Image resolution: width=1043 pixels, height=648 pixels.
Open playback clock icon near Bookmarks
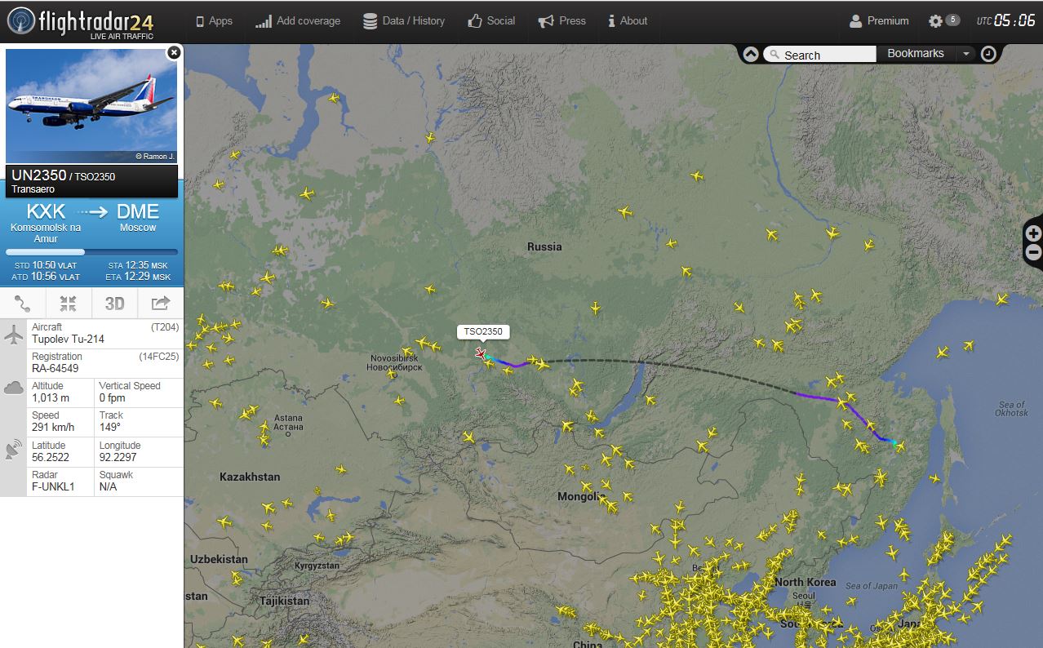pos(988,54)
